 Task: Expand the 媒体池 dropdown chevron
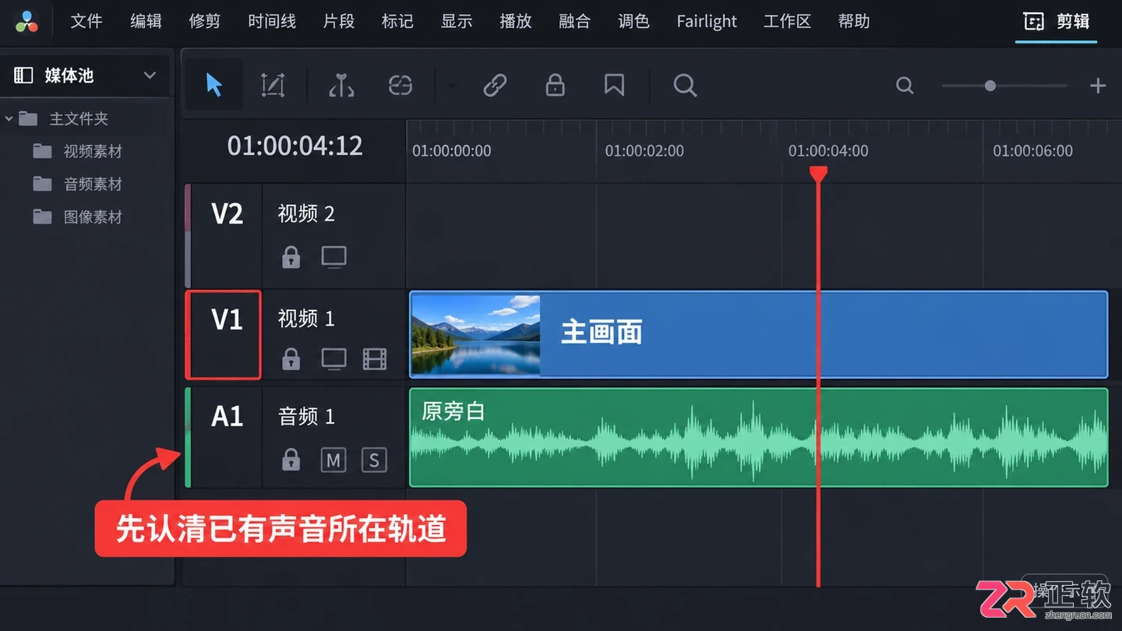click(150, 76)
